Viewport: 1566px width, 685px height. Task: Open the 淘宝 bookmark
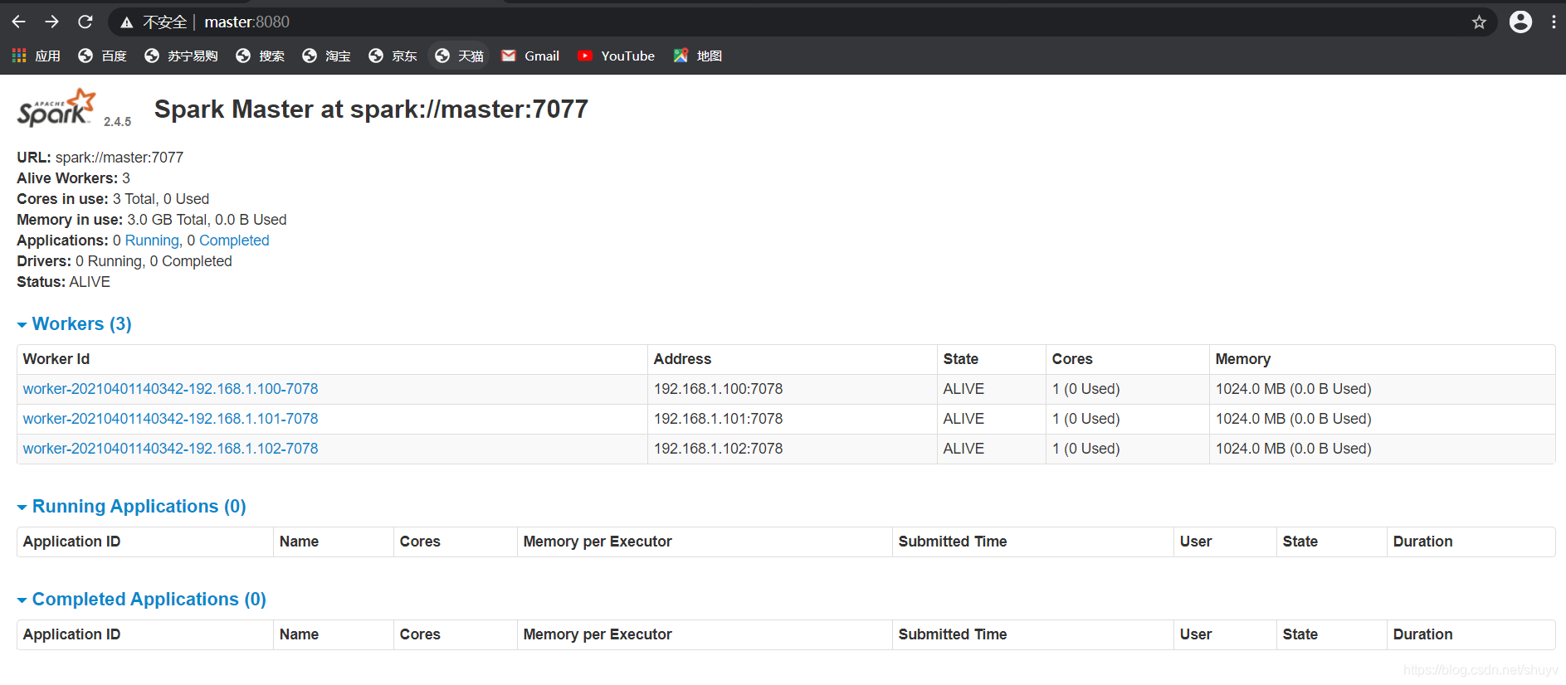tap(326, 56)
